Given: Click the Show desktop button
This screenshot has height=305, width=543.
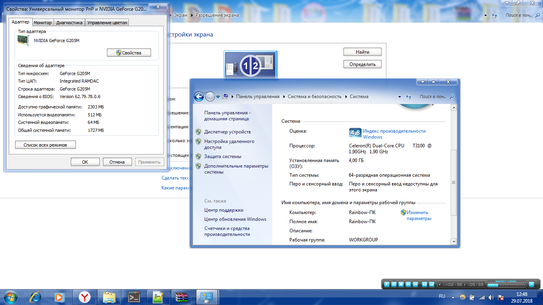Looking at the screenshot, I should click(540, 297).
